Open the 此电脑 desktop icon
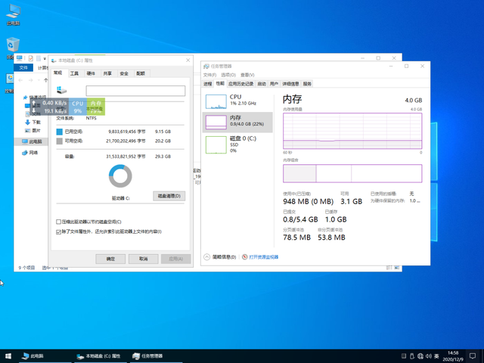This screenshot has width=484, height=363. pyautogui.click(x=13, y=15)
